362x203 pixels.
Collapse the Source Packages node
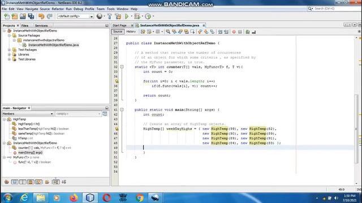[x=9, y=36]
